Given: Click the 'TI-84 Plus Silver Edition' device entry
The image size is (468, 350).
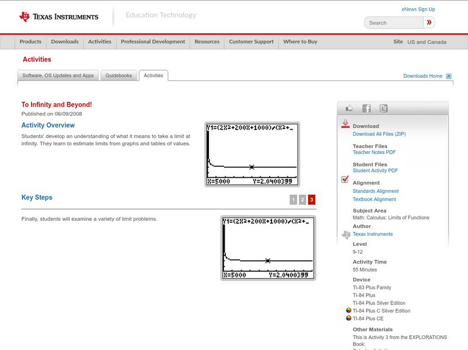Looking at the screenshot, I should [x=379, y=303].
